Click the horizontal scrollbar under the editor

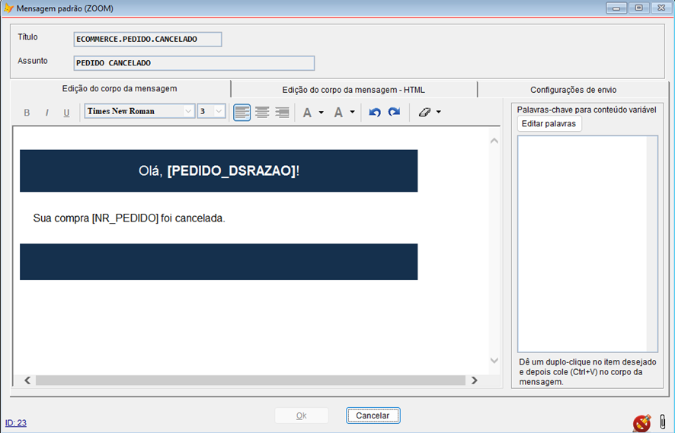(250, 380)
